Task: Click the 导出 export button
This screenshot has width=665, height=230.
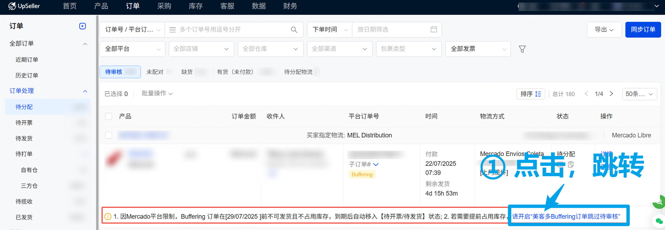Action: (x=604, y=30)
